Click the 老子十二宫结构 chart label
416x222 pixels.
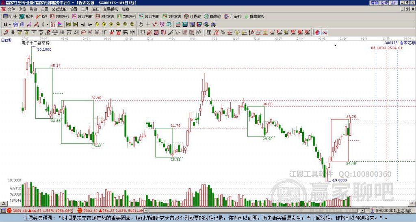point(36,43)
